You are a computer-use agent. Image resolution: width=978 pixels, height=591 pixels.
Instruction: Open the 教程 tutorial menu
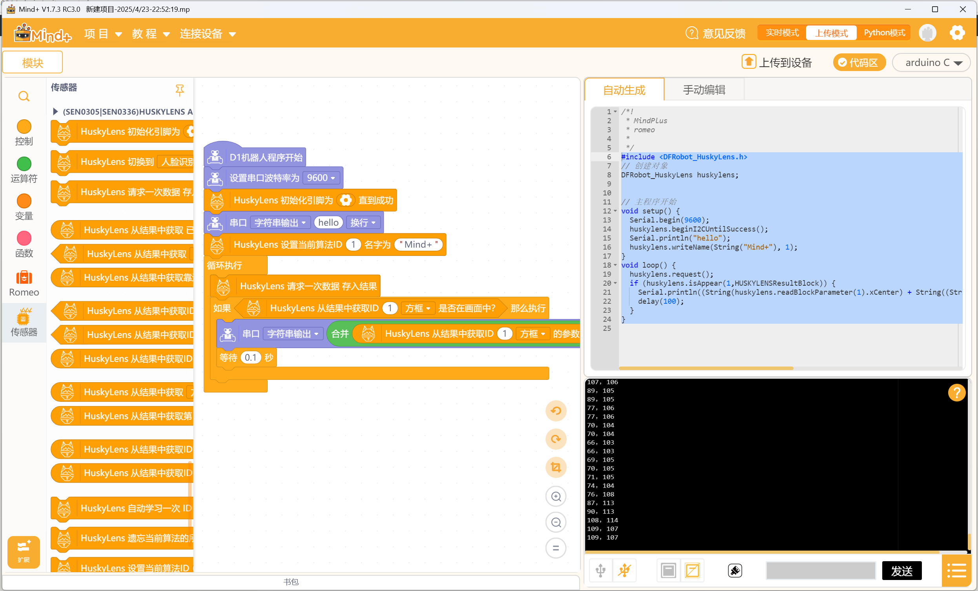tap(151, 34)
